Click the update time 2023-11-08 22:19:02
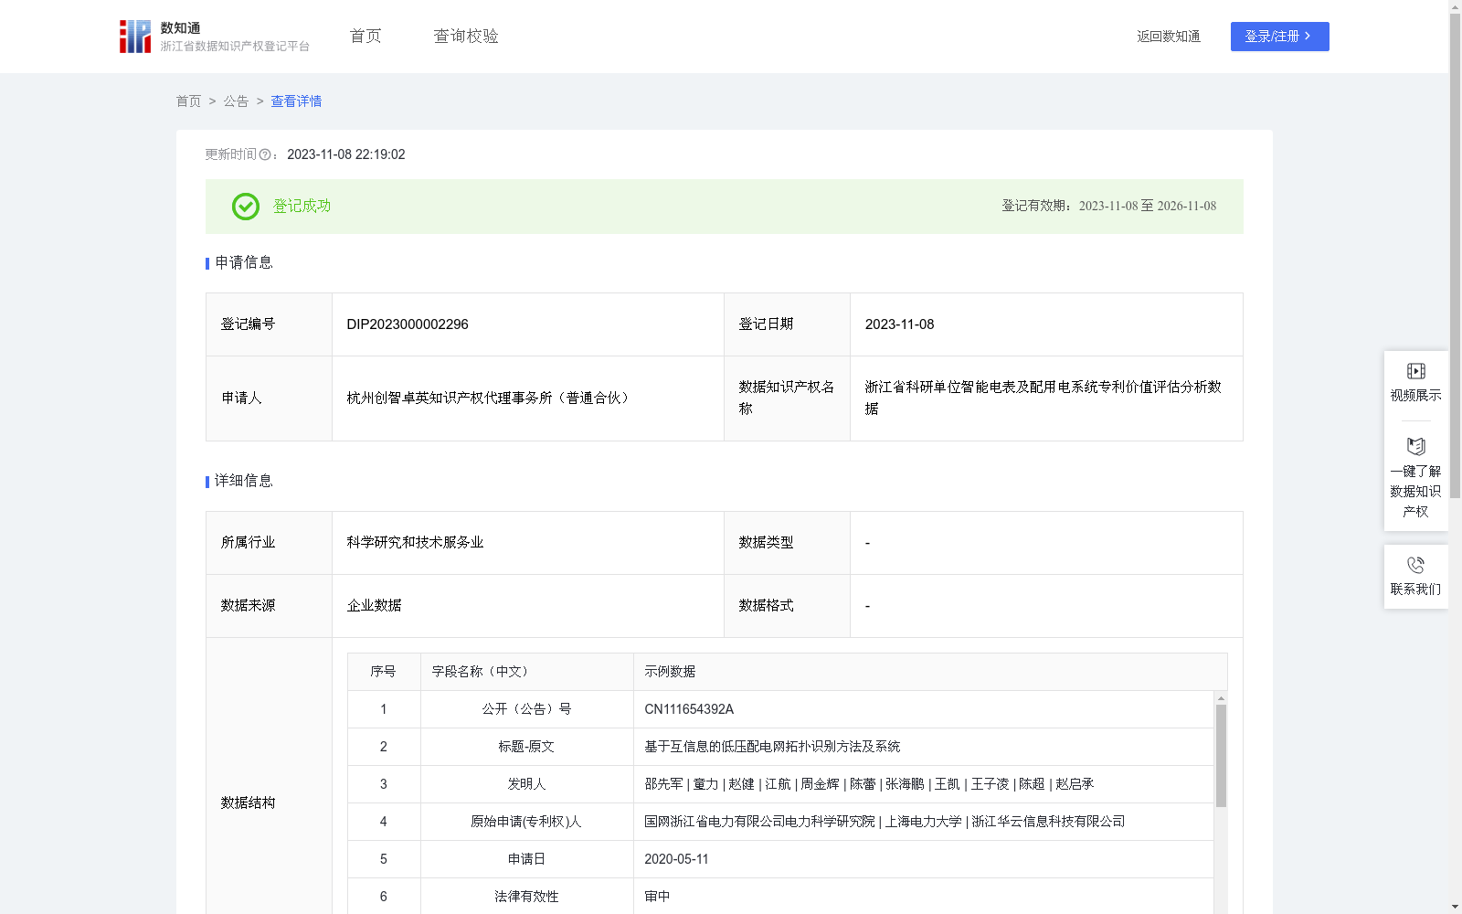Image resolution: width=1462 pixels, height=914 pixels. coord(346,155)
